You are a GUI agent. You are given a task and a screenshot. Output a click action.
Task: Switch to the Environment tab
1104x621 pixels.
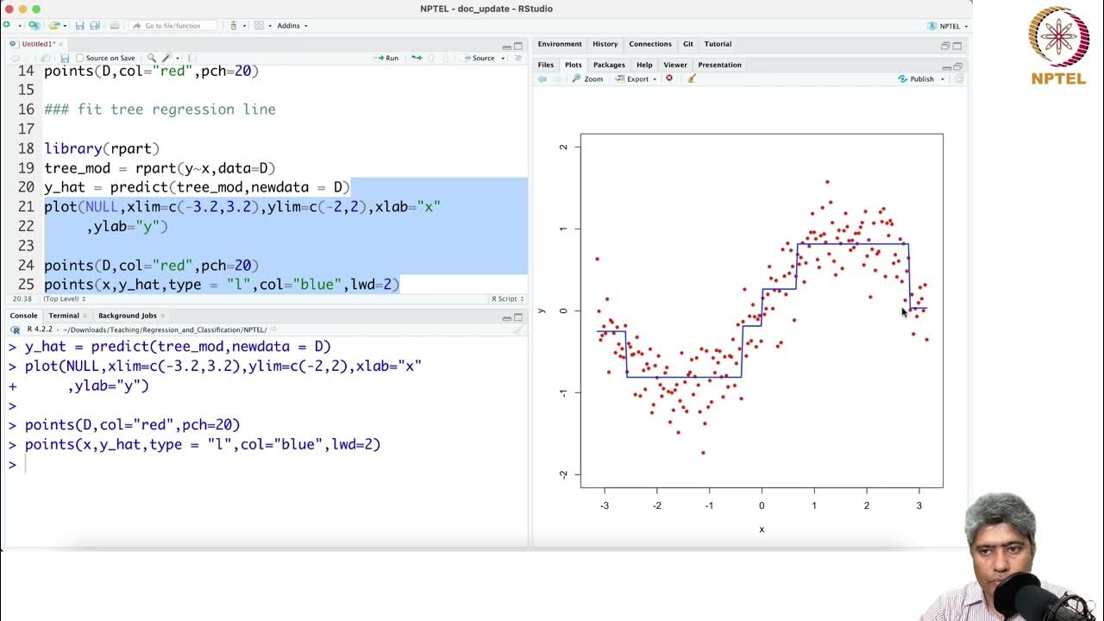pos(560,44)
